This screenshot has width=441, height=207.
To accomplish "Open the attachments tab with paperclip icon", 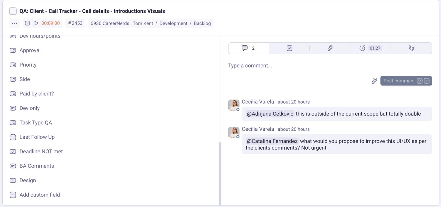I will point(330,48).
